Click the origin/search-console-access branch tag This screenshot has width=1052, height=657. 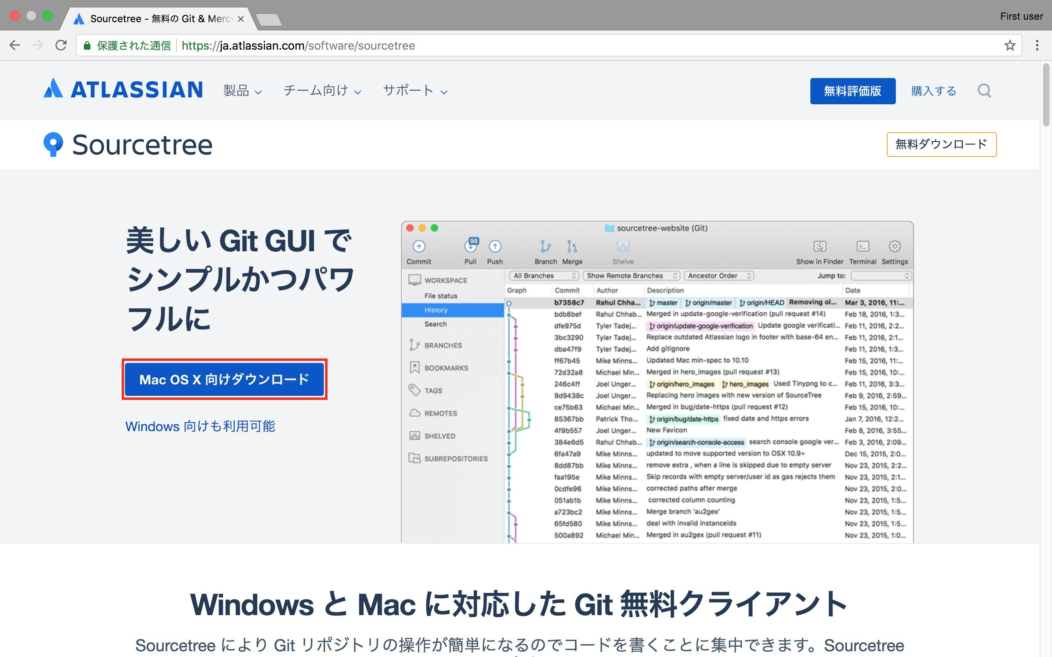(x=696, y=442)
